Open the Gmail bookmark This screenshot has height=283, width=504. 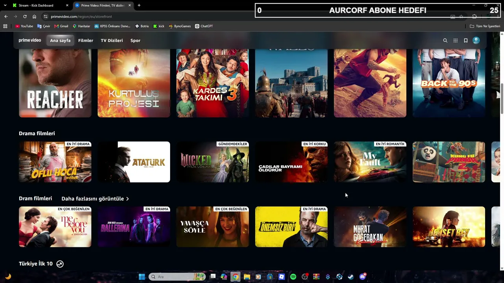click(61, 26)
